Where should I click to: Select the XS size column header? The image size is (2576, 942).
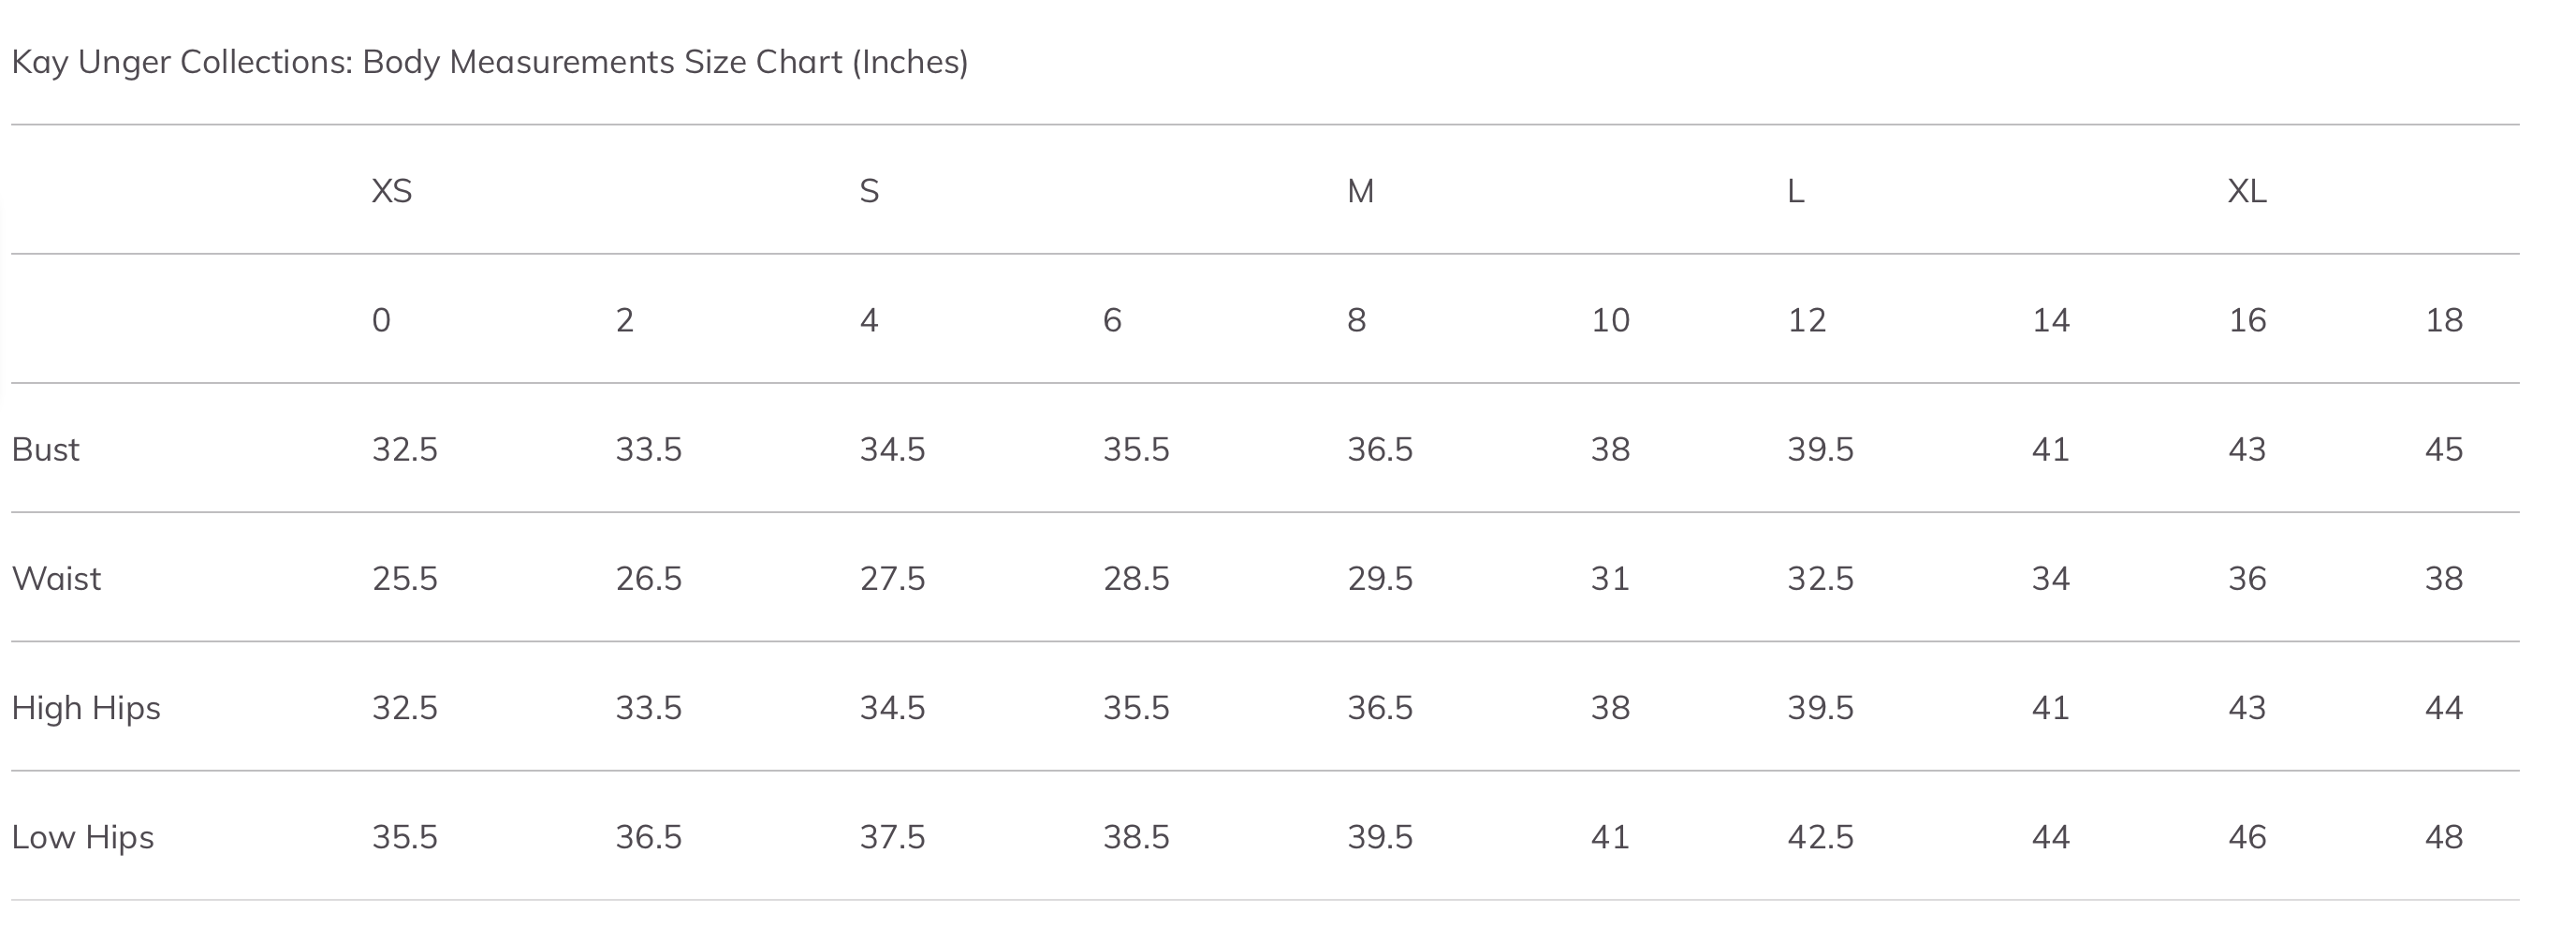pyautogui.click(x=392, y=190)
